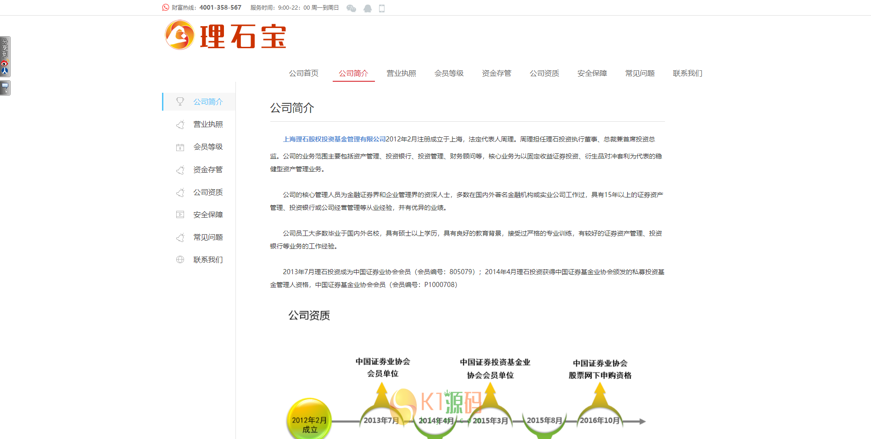This screenshot has height=439, width=871.
Task: Click the 中国证券投资基金业 协会会员单位 label
Action: 495,369
